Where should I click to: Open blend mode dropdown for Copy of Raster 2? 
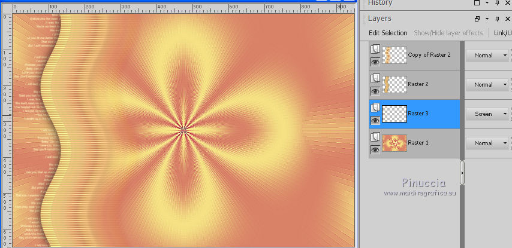coord(487,56)
